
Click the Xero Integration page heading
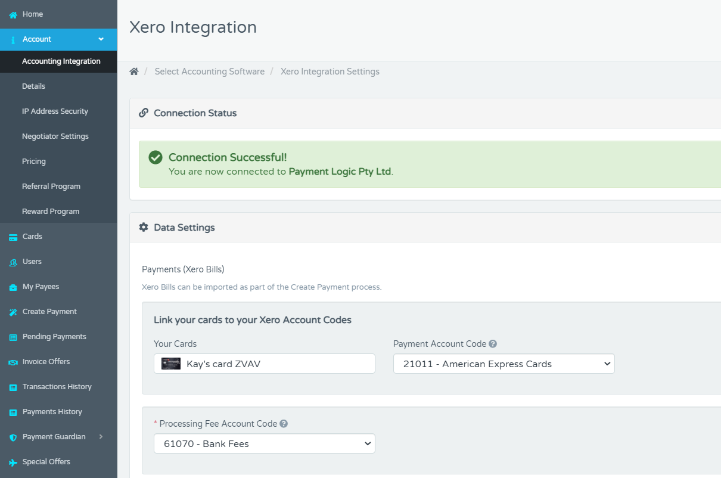pyautogui.click(x=193, y=27)
